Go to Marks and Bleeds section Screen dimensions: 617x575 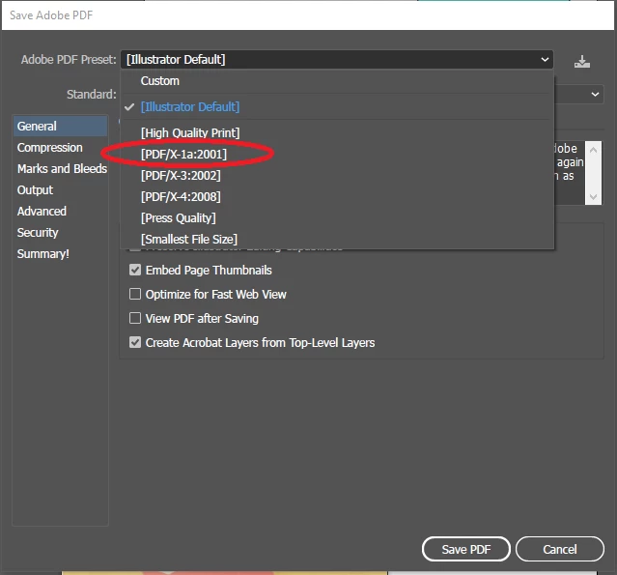coord(60,168)
